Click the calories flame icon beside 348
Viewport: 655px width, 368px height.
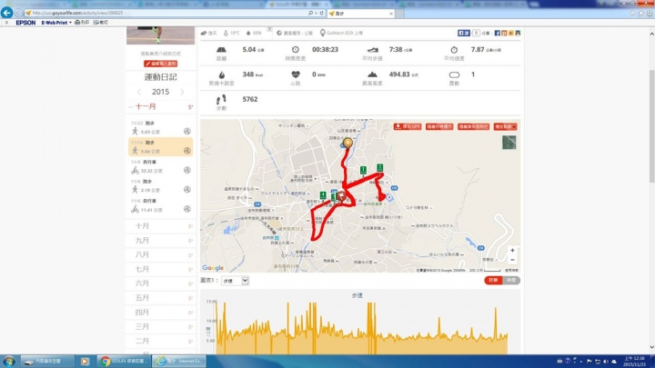pyautogui.click(x=221, y=75)
